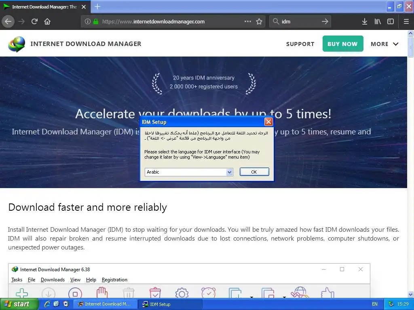Click INTERNET DOWNLOAD MANAGER site title

click(86, 44)
